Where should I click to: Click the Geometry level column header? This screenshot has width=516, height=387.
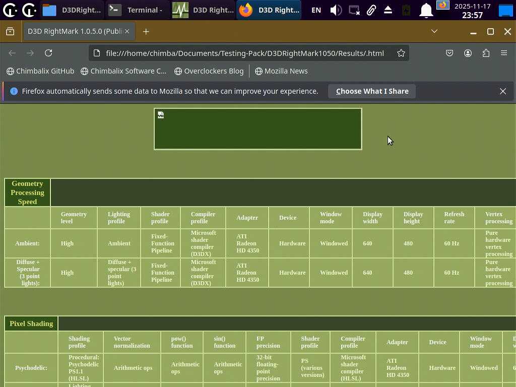click(x=74, y=218)
